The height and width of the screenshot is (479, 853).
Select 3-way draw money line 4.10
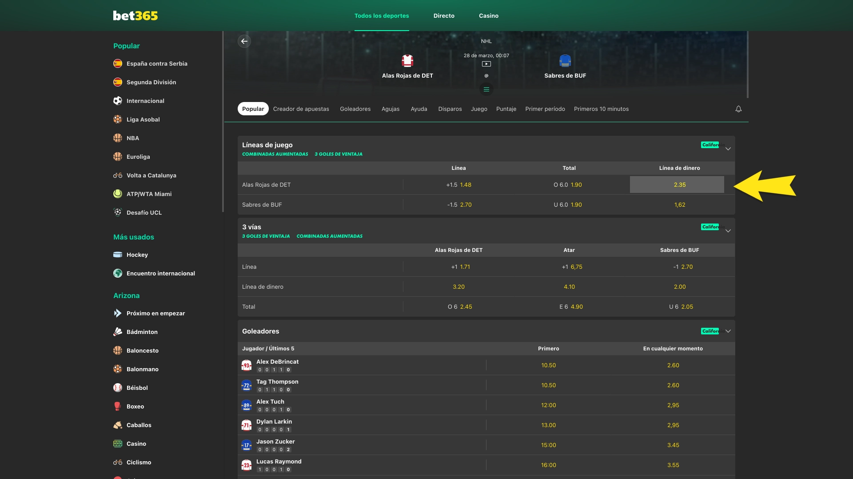[569, 287]
